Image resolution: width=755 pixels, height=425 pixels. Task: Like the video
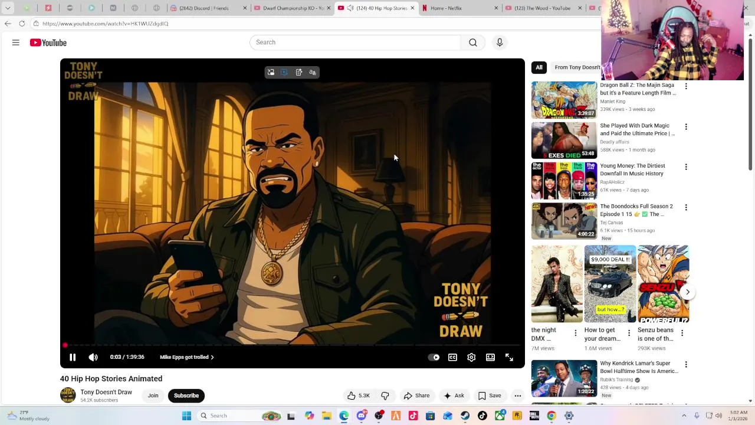[359, 395]
